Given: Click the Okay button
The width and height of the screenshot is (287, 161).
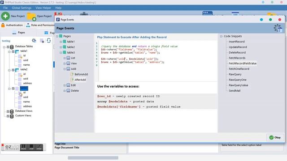Looking at the screenshot, I should coord(275,137).
